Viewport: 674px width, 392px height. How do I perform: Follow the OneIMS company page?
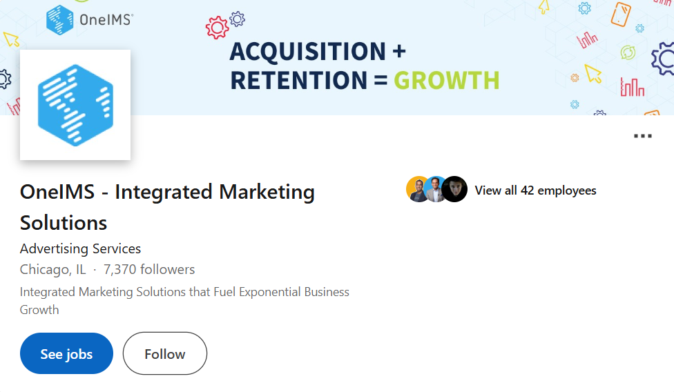coord(164,353)
